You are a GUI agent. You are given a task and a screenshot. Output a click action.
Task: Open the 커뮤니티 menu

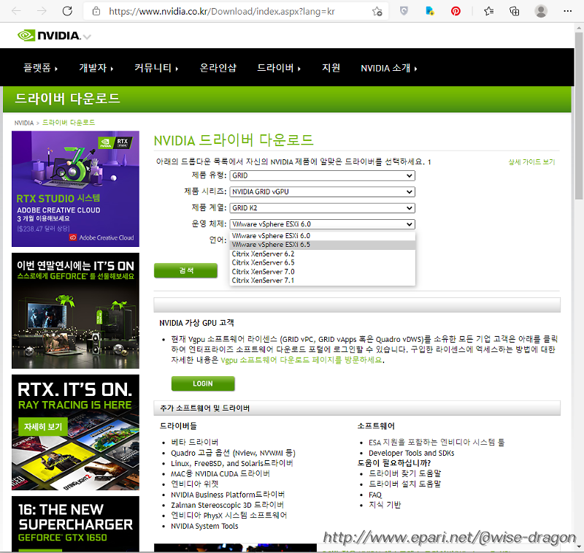click(x=156, y=68)
